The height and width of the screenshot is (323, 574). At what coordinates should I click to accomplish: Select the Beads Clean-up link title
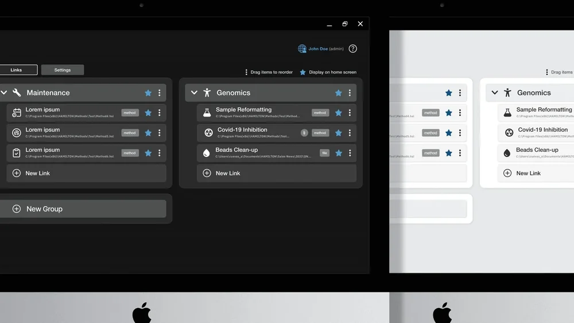(236, 149)
